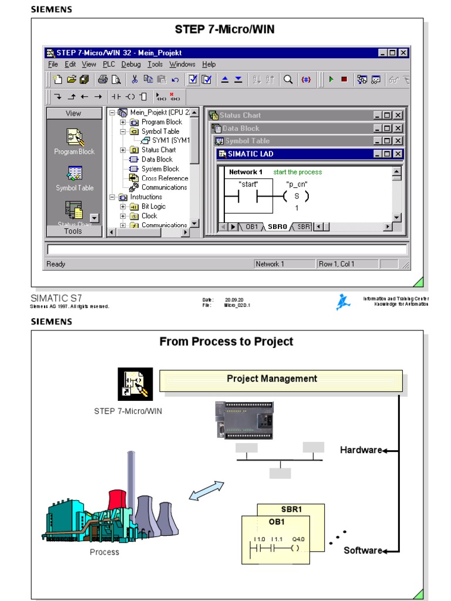
Task: Click the Save project icon
Action: [x=85, y=79]
